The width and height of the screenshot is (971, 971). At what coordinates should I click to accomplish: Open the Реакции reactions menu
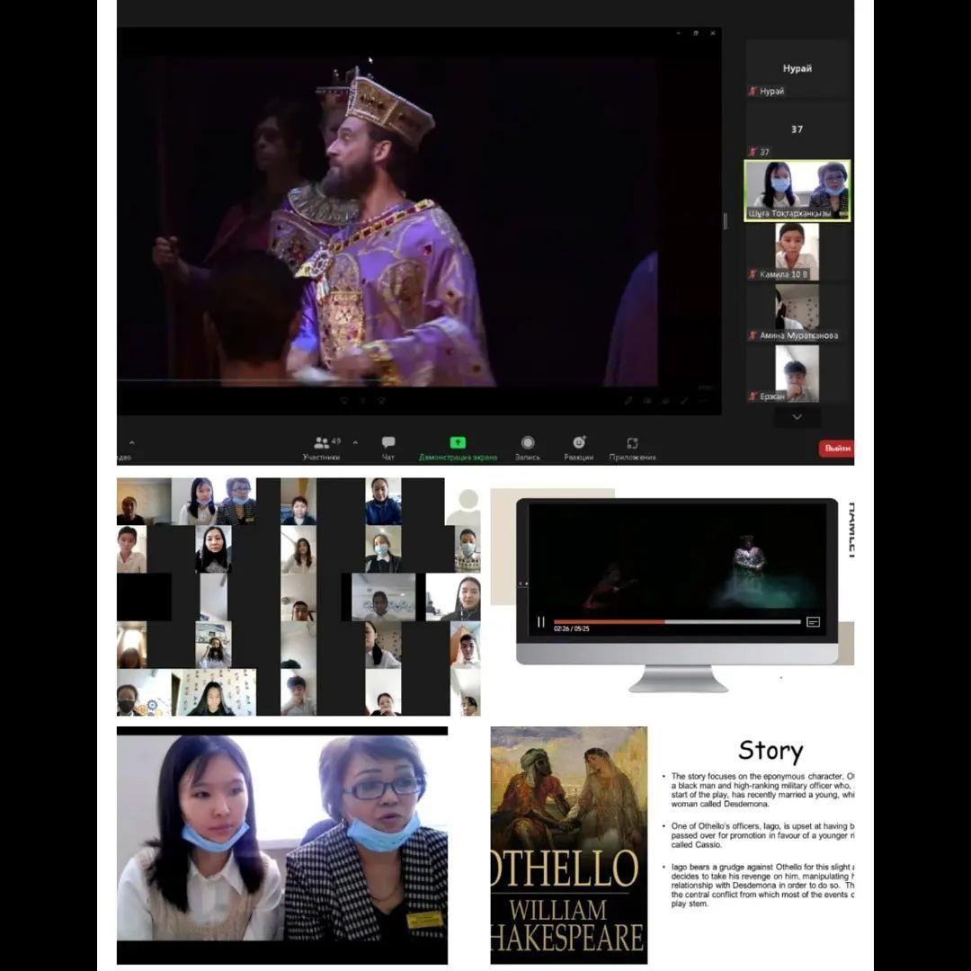tap(579, 449)
